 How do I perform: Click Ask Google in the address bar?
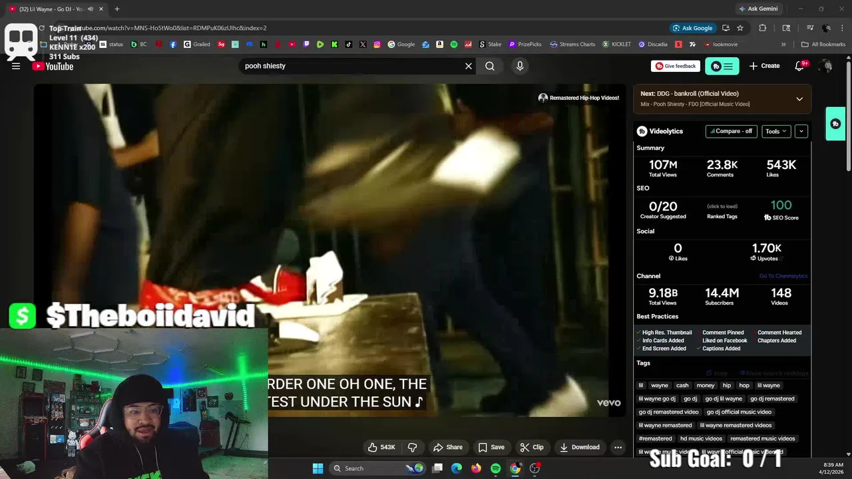(x=692, y=28)
